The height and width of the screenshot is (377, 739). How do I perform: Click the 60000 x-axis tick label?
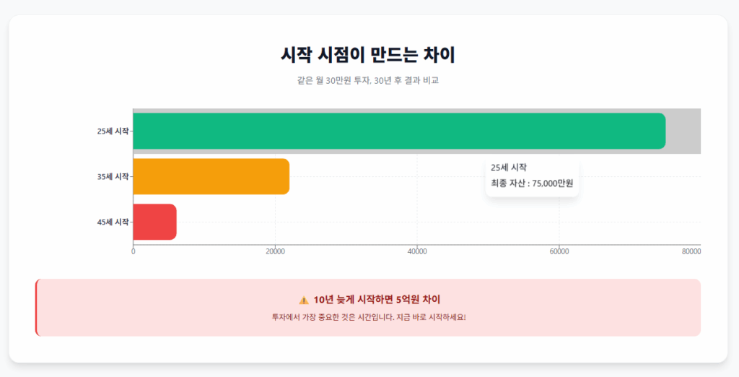coord(559,251)
